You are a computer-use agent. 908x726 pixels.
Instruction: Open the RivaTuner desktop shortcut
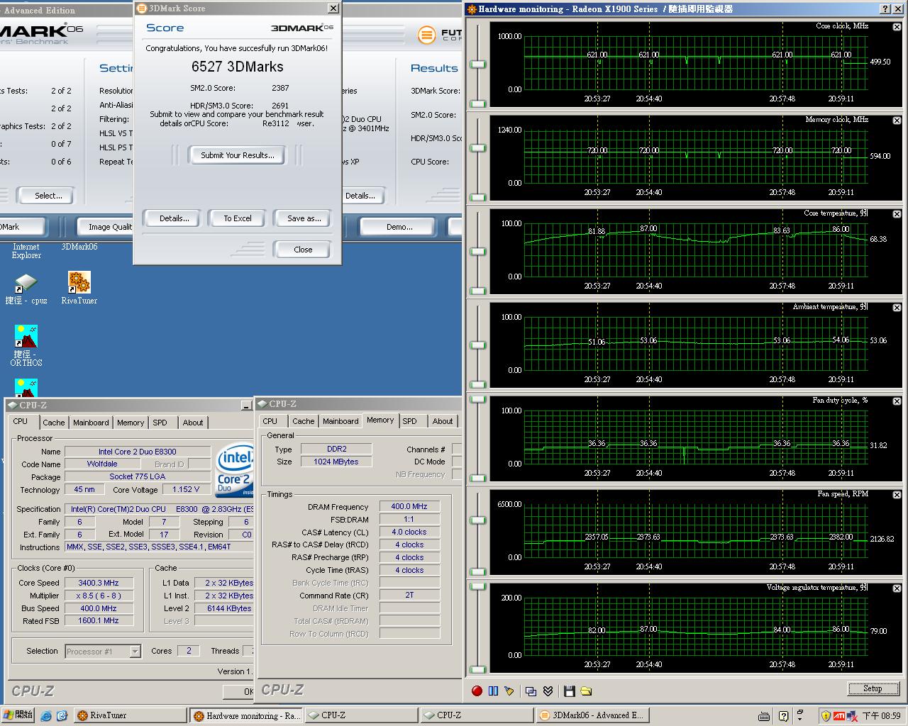(79, 288)
